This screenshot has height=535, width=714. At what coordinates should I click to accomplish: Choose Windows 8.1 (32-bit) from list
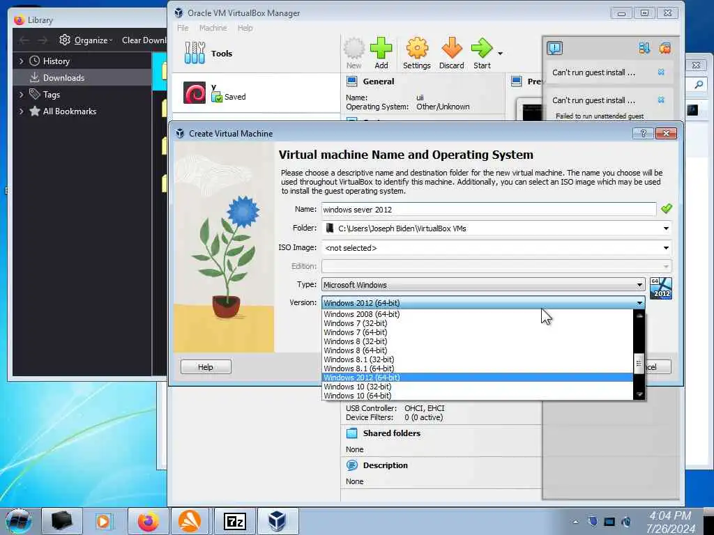(x=477, y=359)
